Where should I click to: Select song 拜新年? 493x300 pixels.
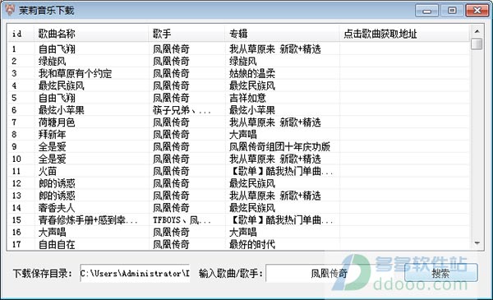pyautogui.click(x=53, y=135)
